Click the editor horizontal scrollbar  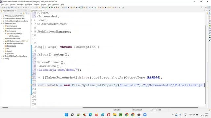click(x=140, y=107)
